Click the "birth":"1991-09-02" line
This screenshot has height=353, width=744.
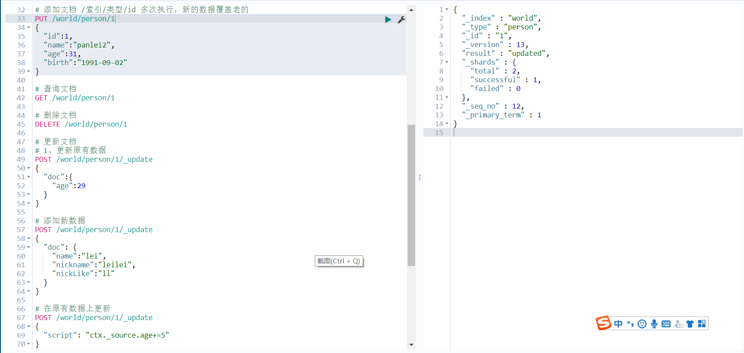click(x=85, y=62)
